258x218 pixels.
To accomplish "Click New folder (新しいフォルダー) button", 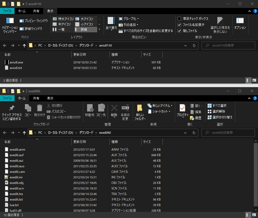I will click(x=140, y=112).
